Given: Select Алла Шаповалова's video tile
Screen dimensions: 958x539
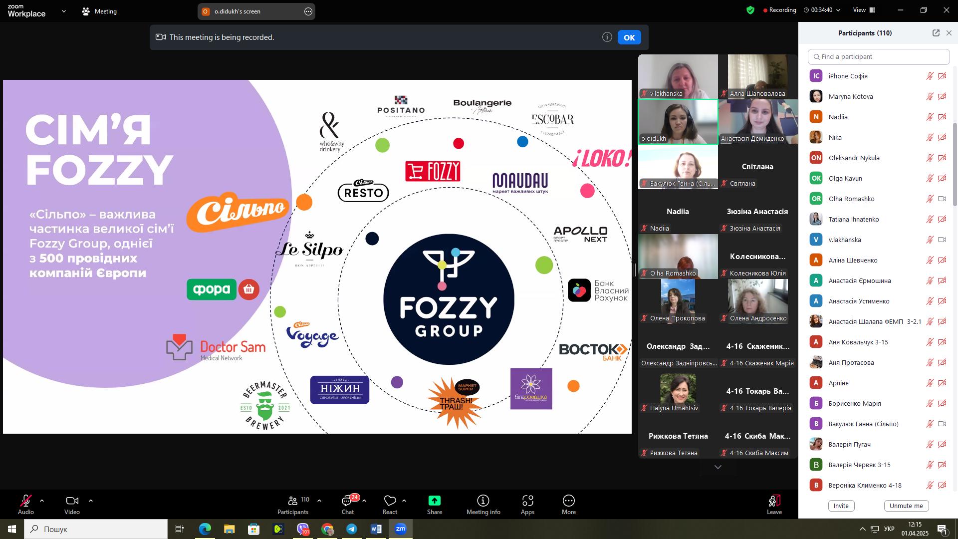Looking at the screenshot, I should coord(758,77).
